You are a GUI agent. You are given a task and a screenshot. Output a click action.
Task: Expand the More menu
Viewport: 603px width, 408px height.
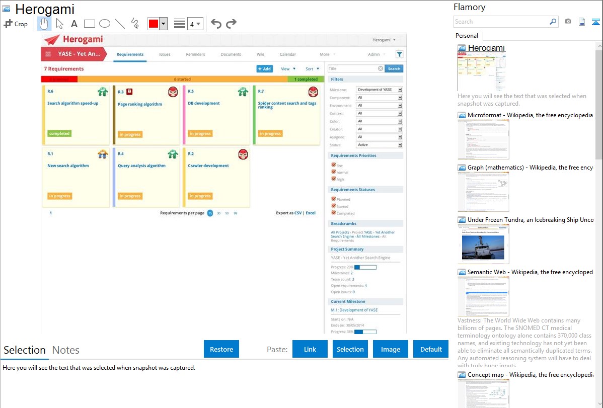pos(327,55)
